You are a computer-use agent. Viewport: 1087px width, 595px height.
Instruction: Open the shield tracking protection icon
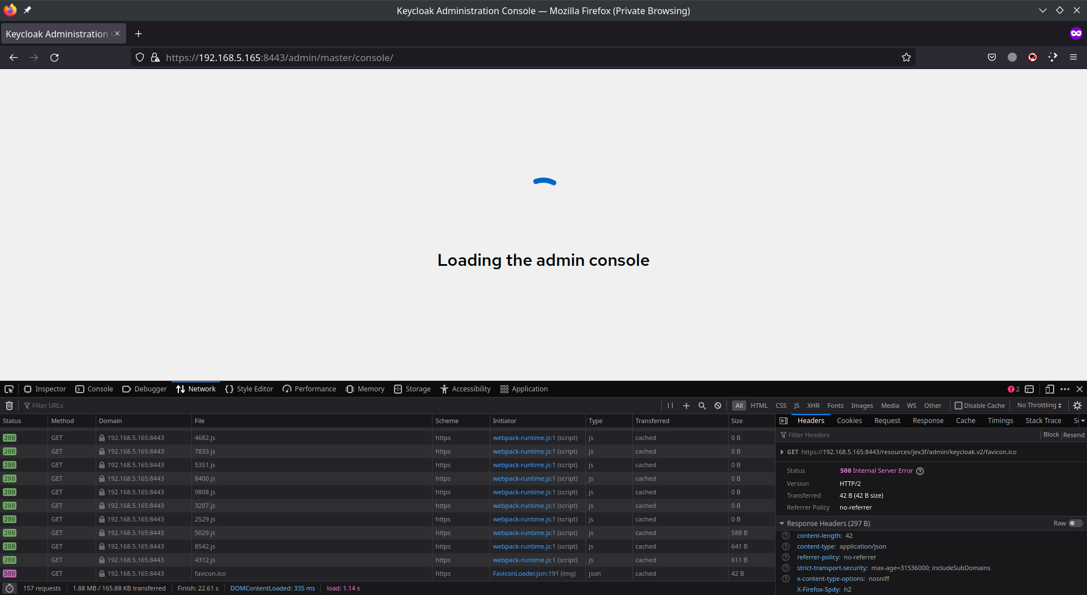[x=140, y=58]
